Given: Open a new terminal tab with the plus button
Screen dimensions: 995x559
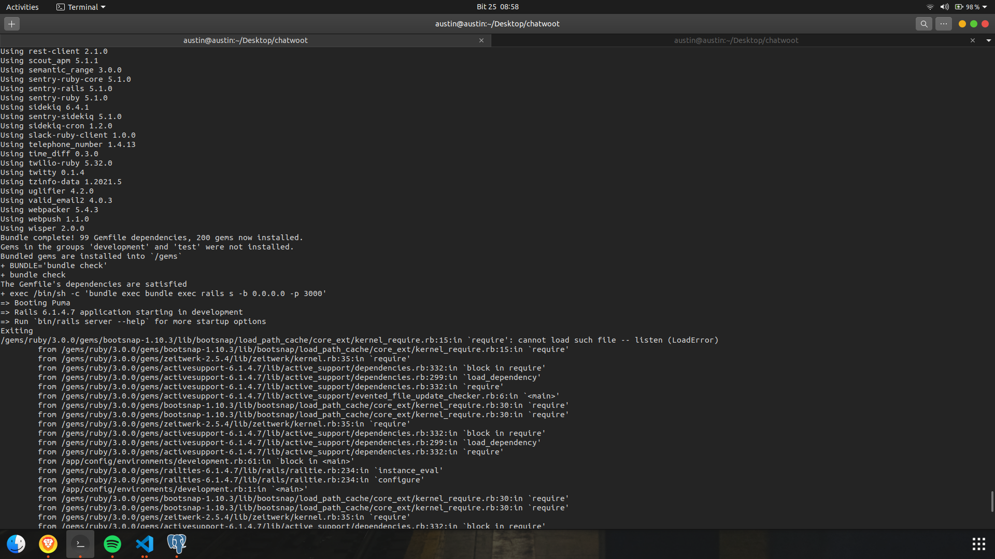Looking at the screenshot, I should (11, 23).
